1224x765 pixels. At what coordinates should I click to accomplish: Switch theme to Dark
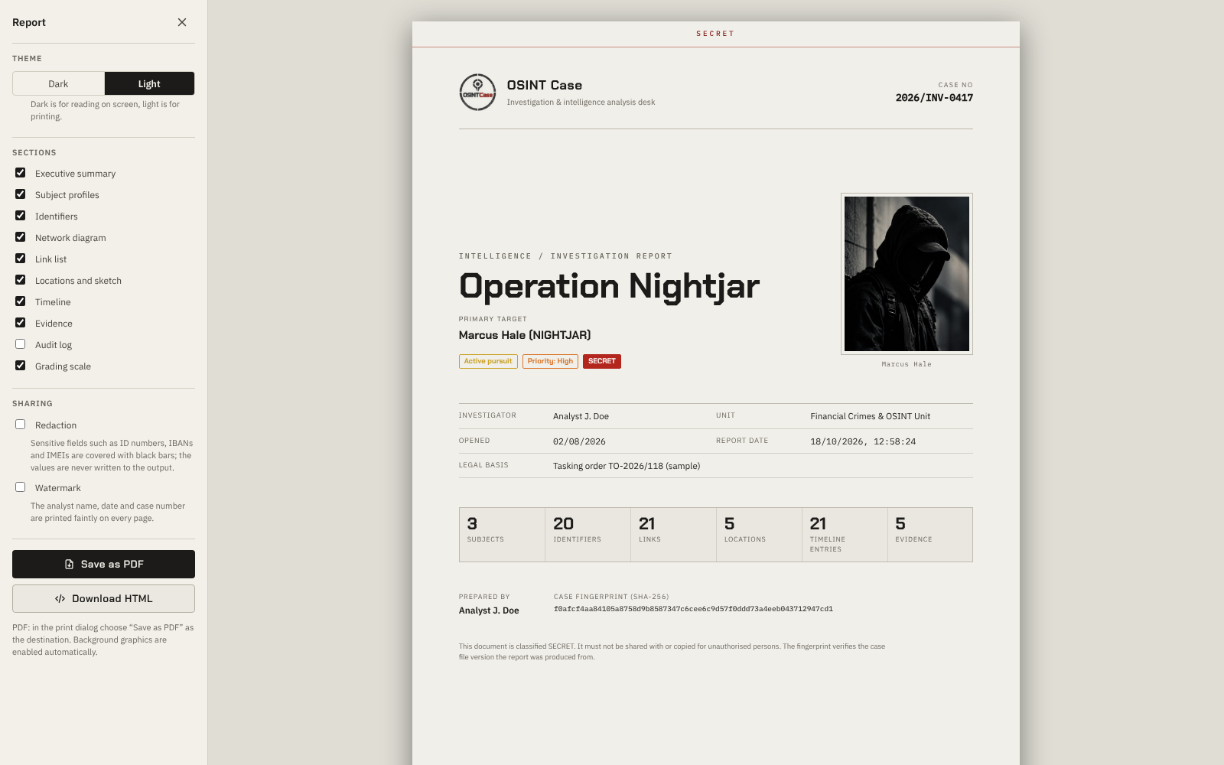point(58,83)
